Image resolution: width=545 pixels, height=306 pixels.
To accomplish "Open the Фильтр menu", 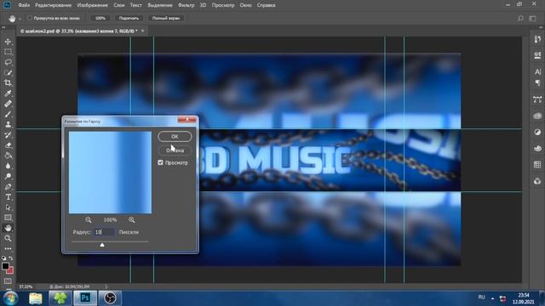I will pyautogui.click(x=186, y=5).
